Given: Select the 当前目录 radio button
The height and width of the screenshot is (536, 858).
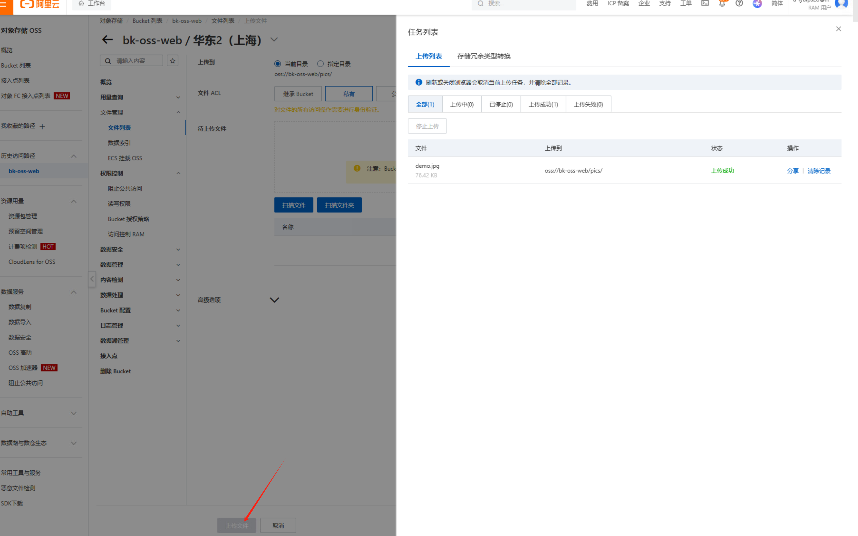Looking at the screenshot, I should pos(277,64).
